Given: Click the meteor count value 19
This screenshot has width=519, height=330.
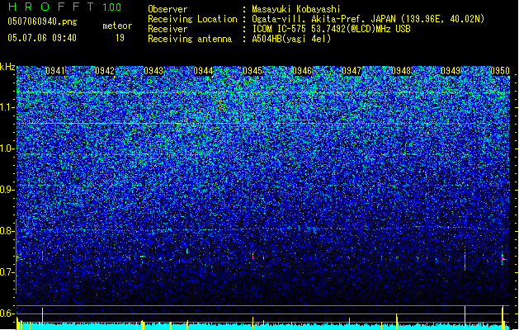Looking at the screenshot, I should [x=120, y=38].
